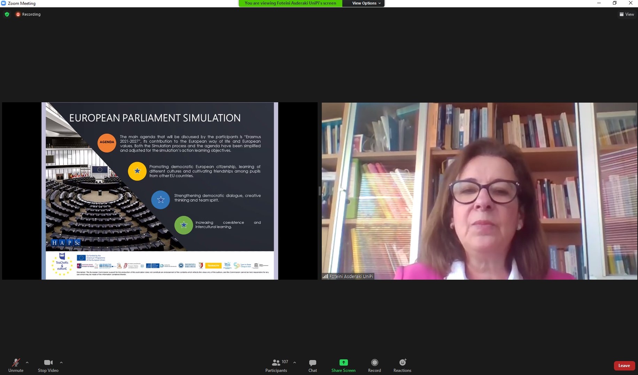Screen dimensions: 638x375
Task: Click the green encryption shield icon
Action: (x=7, y=14)
